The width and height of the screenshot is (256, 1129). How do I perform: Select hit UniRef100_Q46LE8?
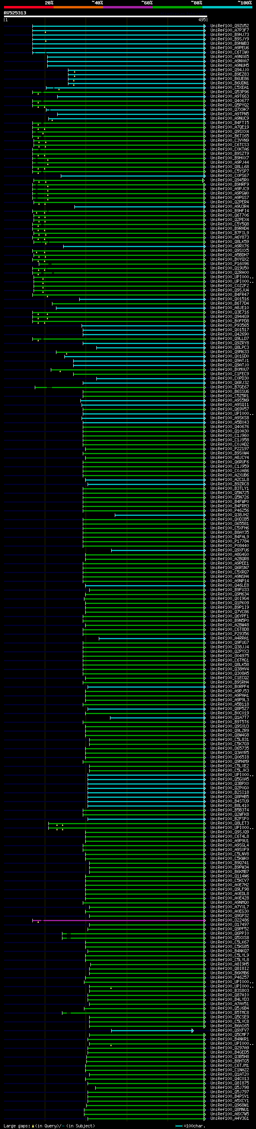click(x=230, y=586)
